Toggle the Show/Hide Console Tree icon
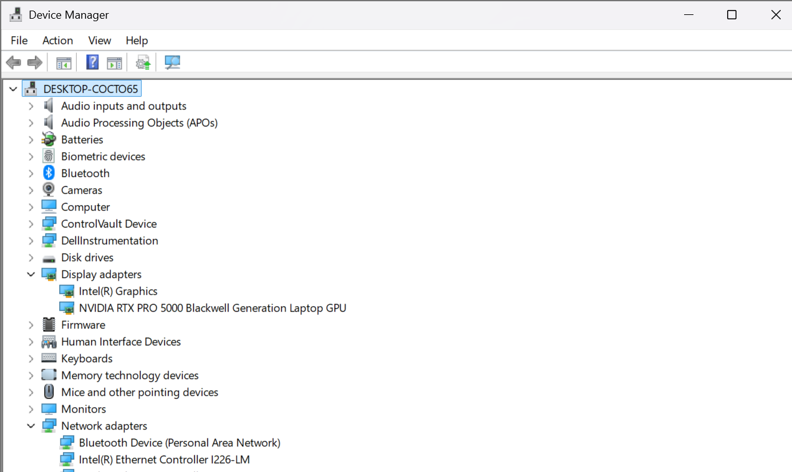This screenshot has height=472, width=792. (64, 62)
